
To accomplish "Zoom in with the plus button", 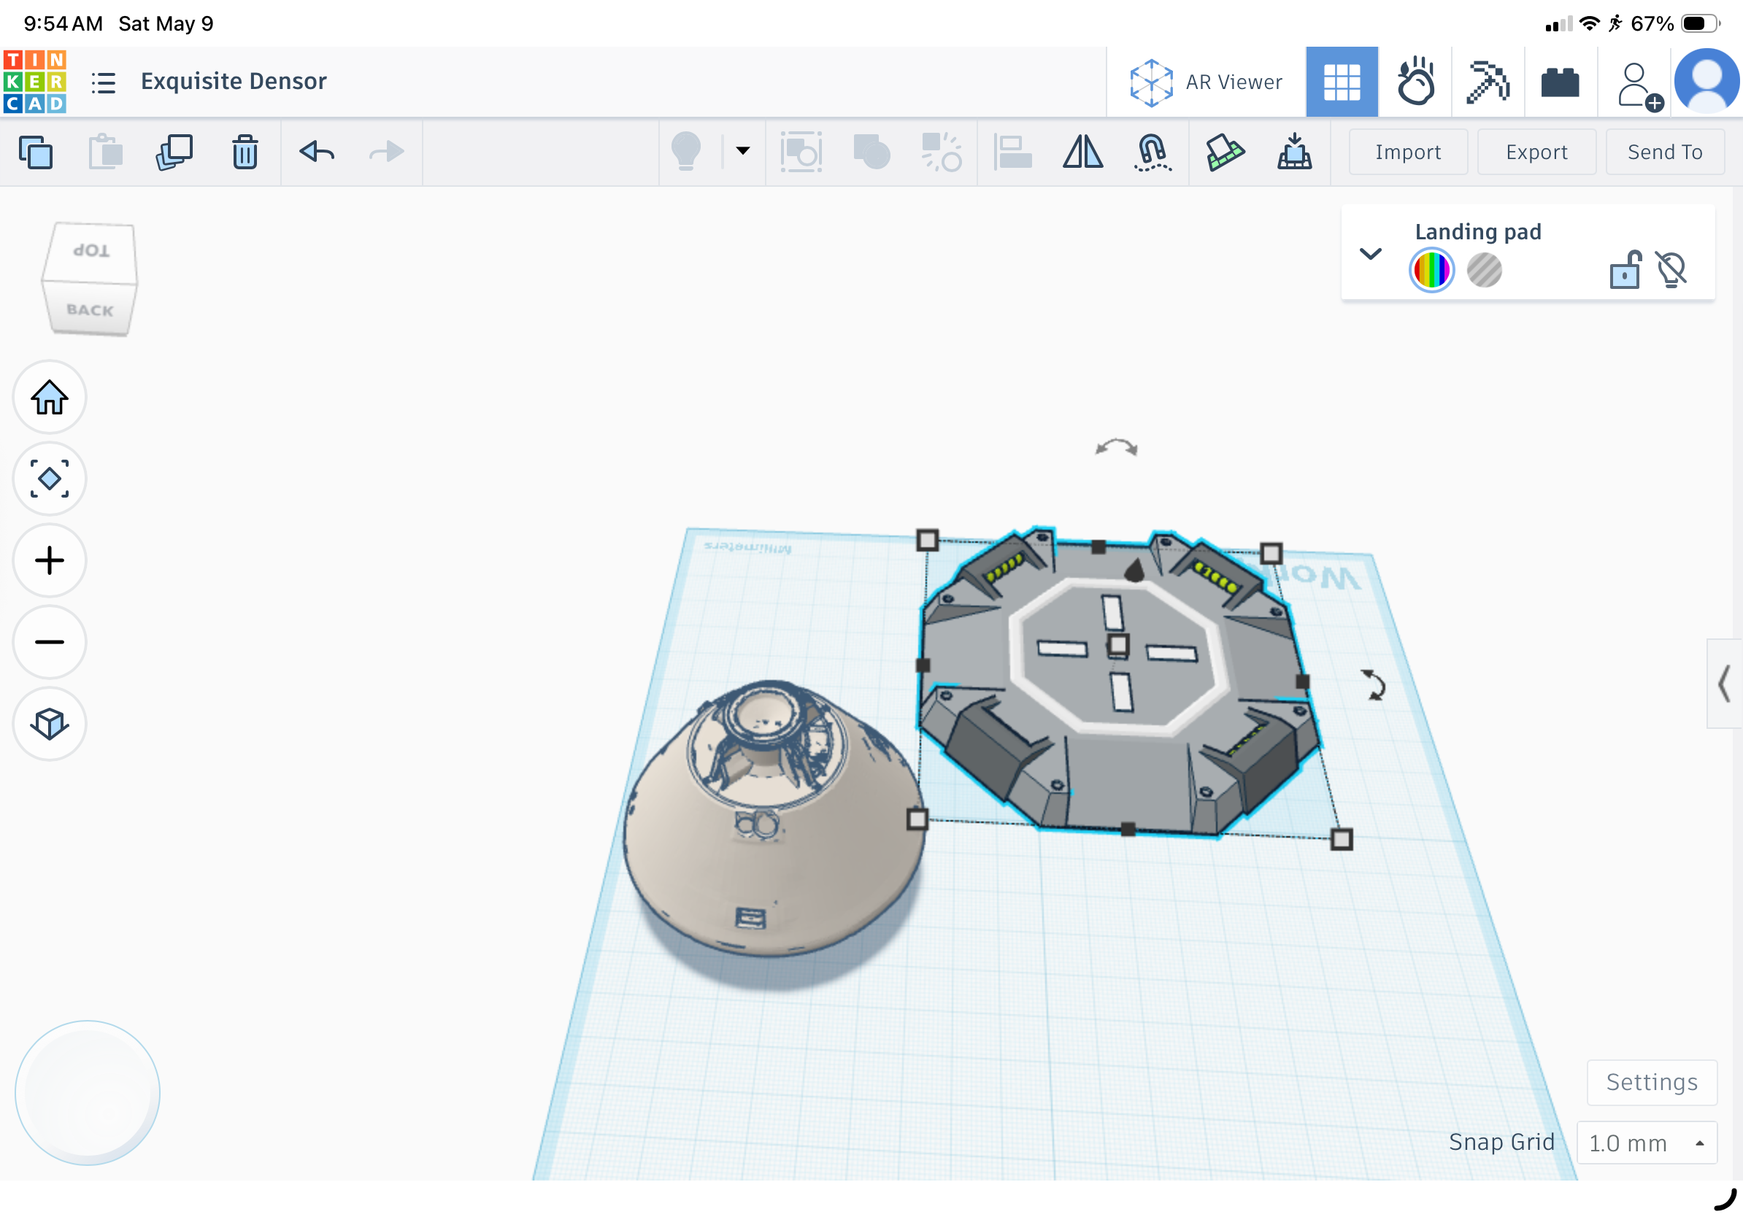I will [50, 560].
